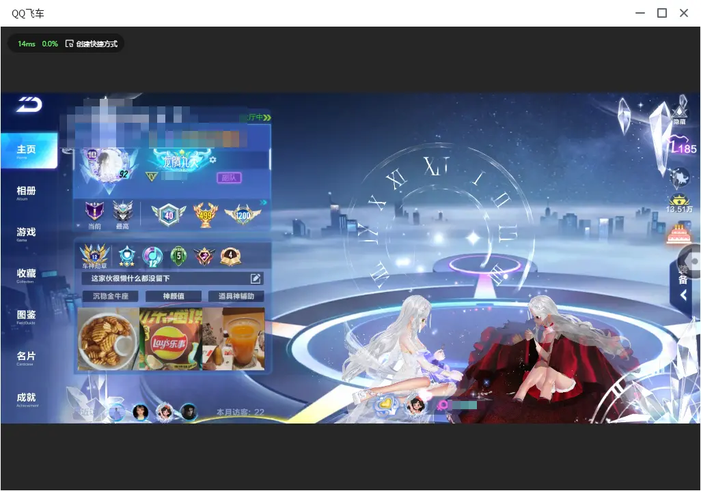Click the 车神勋章 medal icon
Viewport: 701px width, 491px height.
[x=95, y=256]
